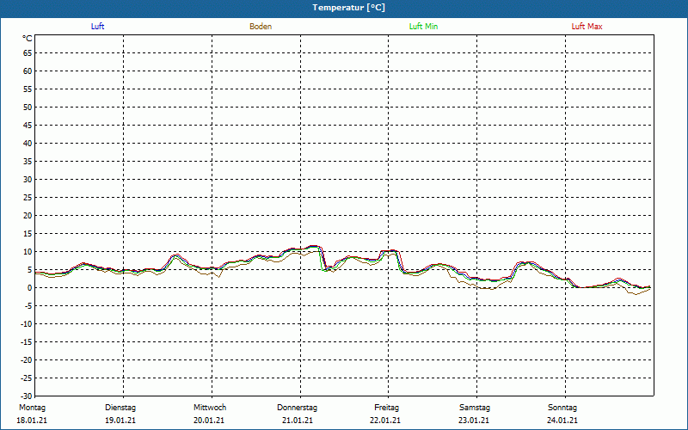Click the '18.01.21' date label
The image size is (688, 430).
(32, 421)
